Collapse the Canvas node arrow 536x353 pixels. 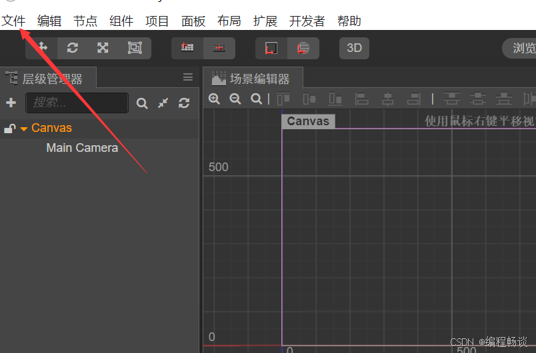point(23,129)
